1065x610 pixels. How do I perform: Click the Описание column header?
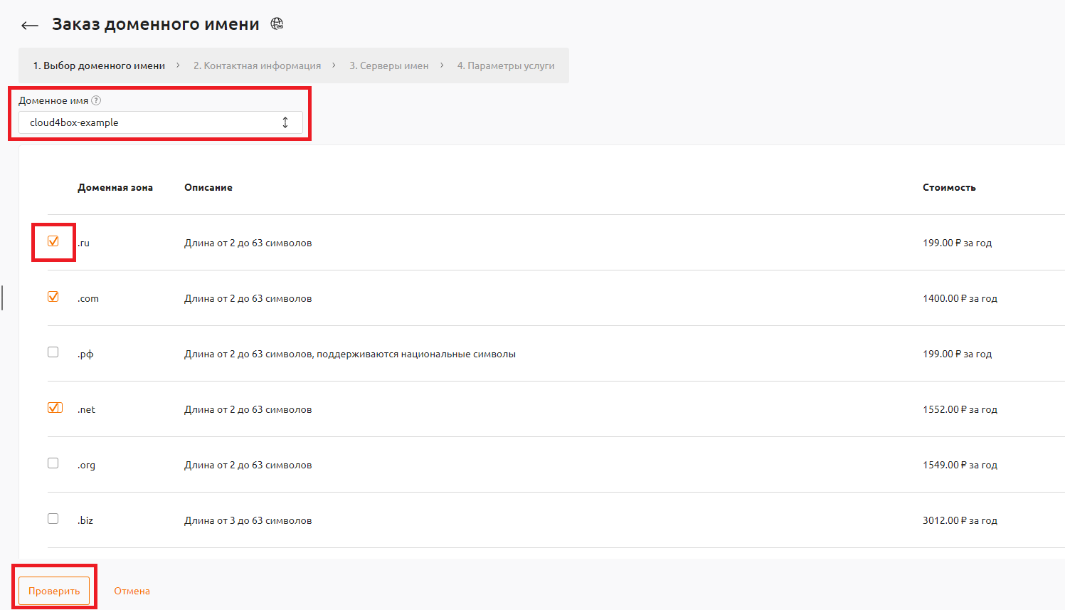[208, 188]
